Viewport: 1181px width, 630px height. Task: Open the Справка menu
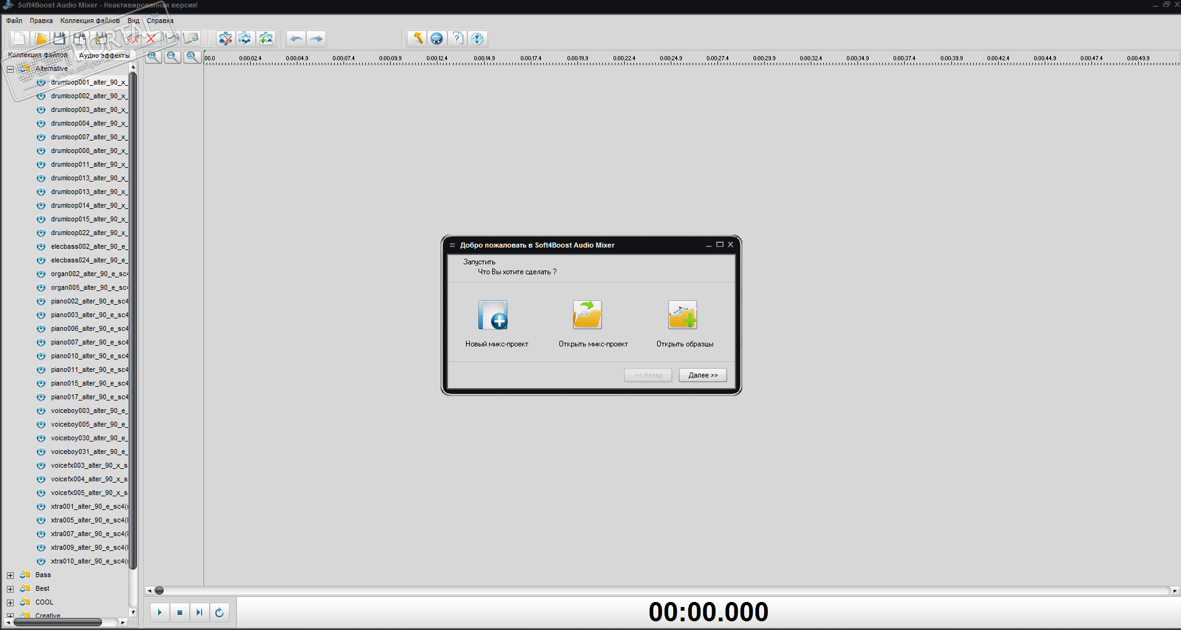161,21
